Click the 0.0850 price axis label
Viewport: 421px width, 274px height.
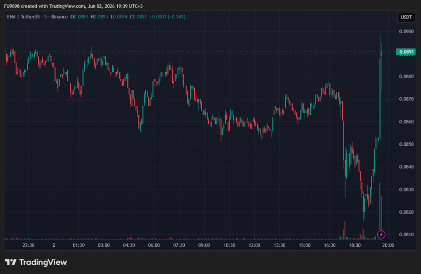click(x=406, y=144)
